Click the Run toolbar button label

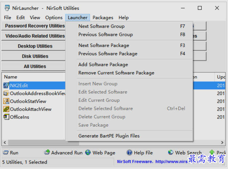point(14,153)
